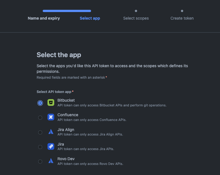
Task: Click the Jira app icon
Action: [x=51, y=146]
